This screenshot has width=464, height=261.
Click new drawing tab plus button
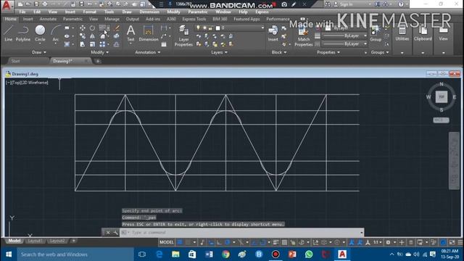point(98,61)
